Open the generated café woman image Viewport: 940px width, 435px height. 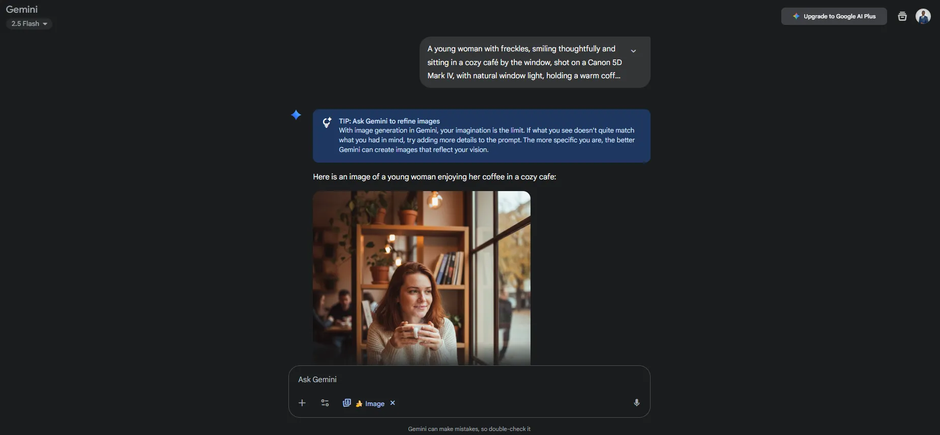(422, 278)
